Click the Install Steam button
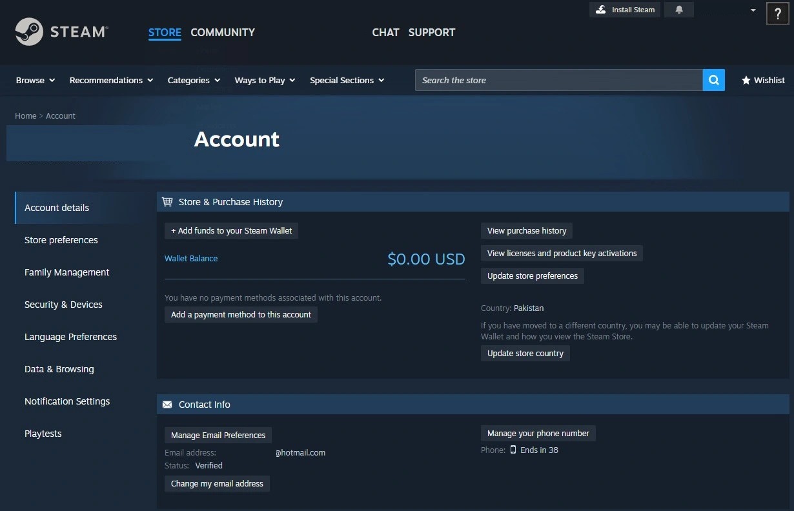 [625, 10]
